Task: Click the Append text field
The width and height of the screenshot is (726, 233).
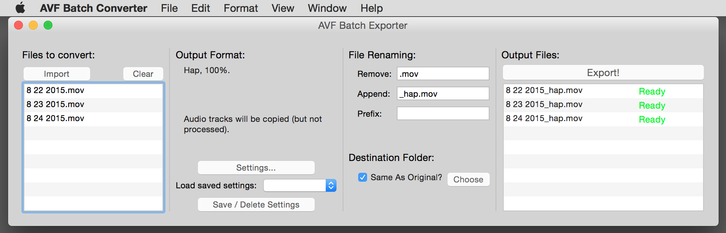Action: (x=443, y=93)
